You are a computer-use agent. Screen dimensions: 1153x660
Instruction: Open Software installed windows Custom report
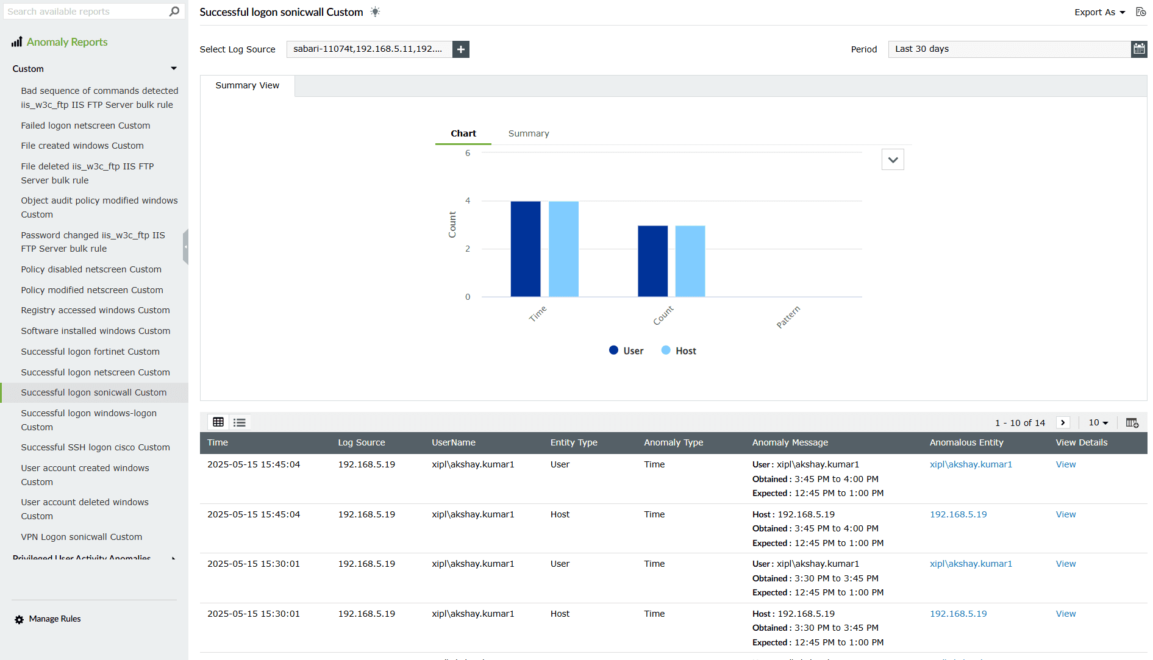tap(96, 331)
